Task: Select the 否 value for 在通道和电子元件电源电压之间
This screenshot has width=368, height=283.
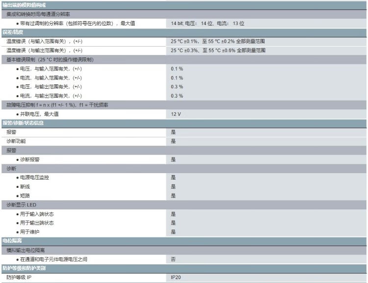Action: (173, 259)
